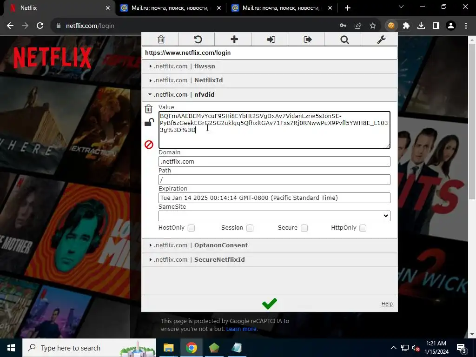Open the taskbar clock showing 1:21 AM
Viewport: 476px width, 357px height.
tap(436, 348)
